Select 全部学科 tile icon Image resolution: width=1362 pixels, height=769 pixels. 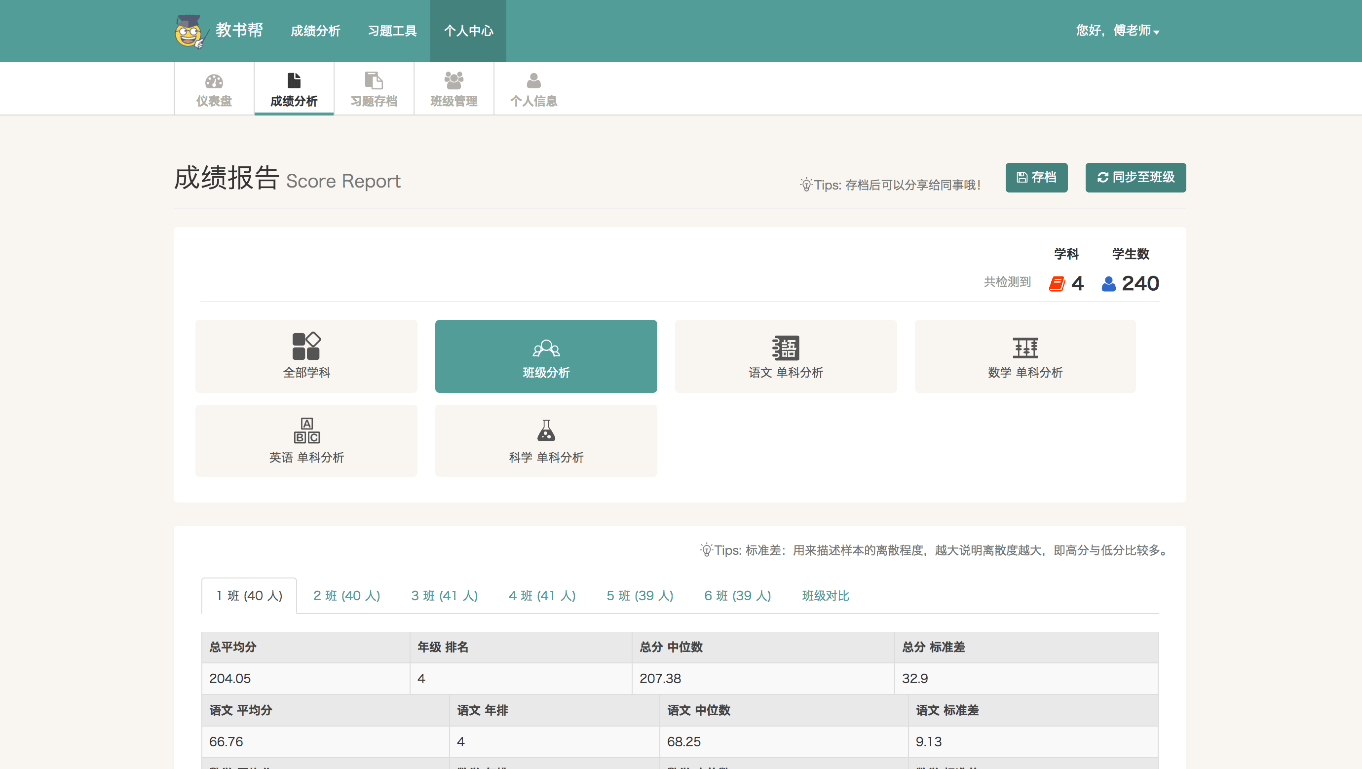point(306,356)
